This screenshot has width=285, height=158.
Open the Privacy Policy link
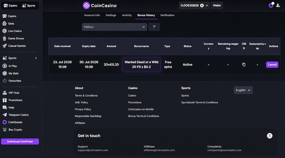pos(83,109)
